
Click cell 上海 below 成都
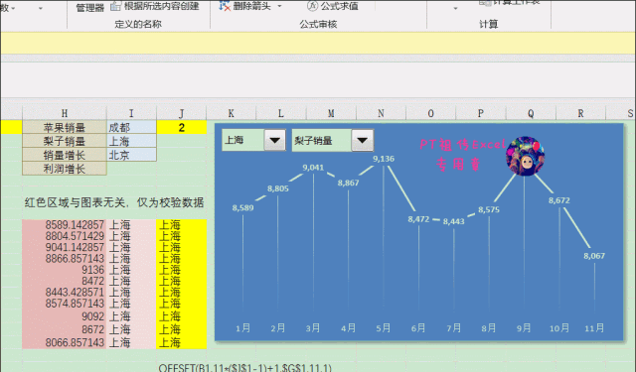pyautogui.click(x=131, y=141)
